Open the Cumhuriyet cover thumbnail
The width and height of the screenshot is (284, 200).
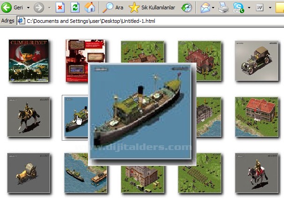pyautogui.click(x=29, y=61)
